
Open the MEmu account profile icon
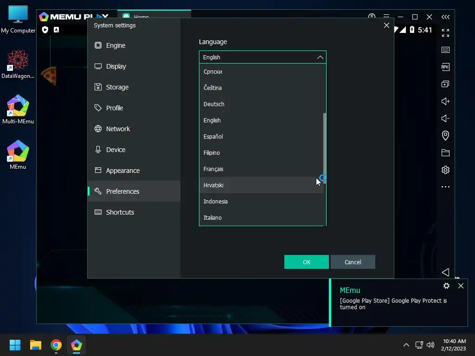(x=372, y=16)
